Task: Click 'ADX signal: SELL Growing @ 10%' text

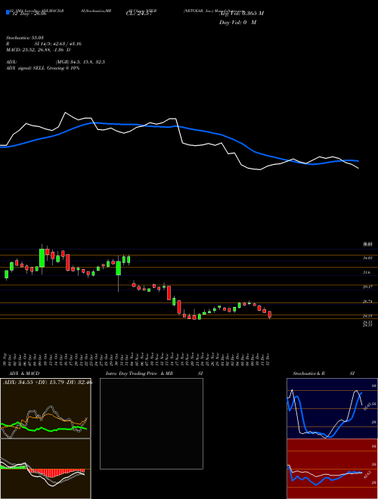Action: pyautogui.click(x=42, y=68)
